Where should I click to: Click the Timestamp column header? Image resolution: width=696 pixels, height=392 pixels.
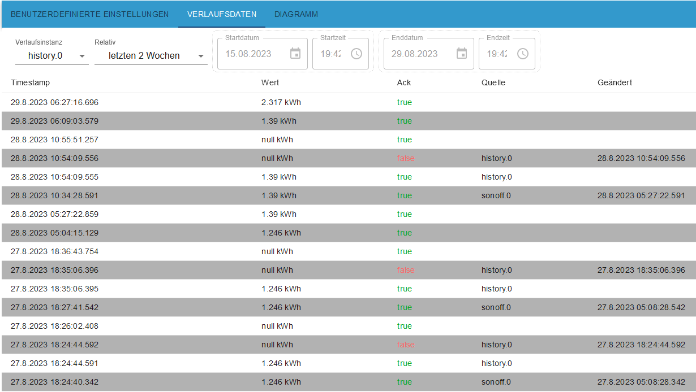pos(31,82)
